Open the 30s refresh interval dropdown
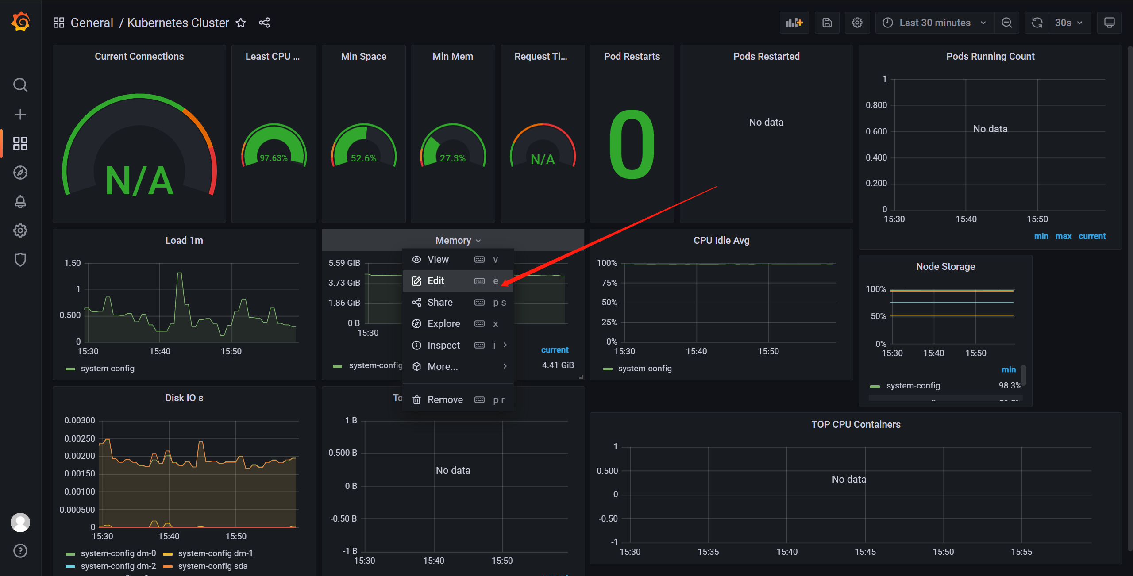This screenshot has height=576, width=1133. (1069, 23)
